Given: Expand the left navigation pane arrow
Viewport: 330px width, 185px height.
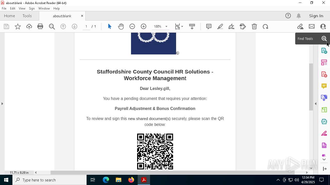Looking at the screenshot, I should pyautogui.click(x=2, y=104).
